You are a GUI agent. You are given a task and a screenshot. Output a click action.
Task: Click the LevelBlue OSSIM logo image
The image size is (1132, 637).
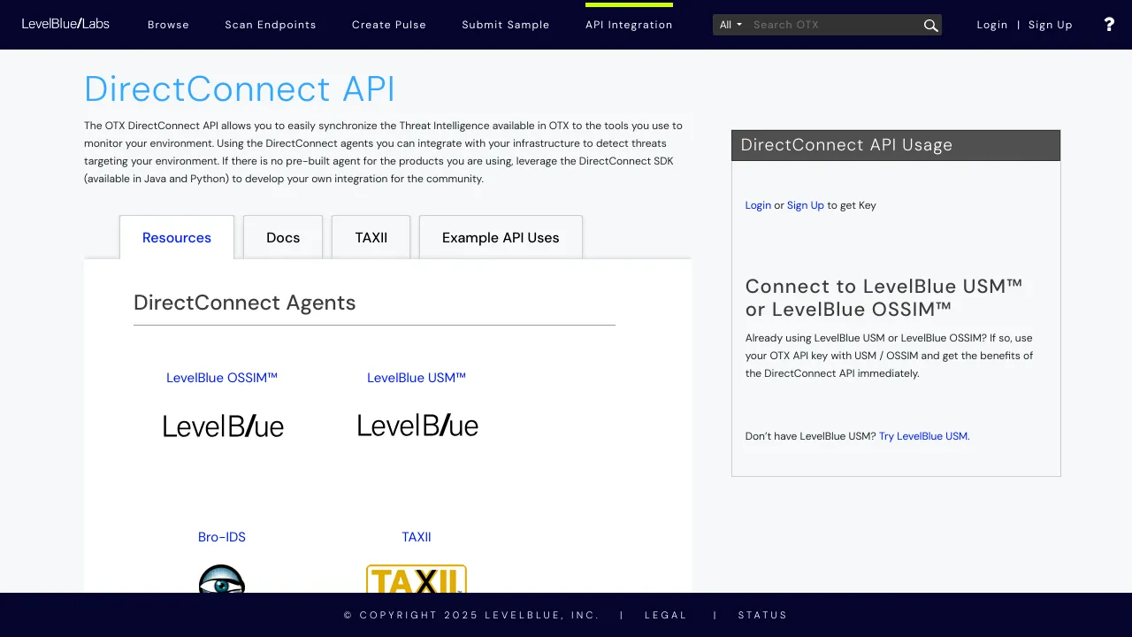(x=223, y=426)
